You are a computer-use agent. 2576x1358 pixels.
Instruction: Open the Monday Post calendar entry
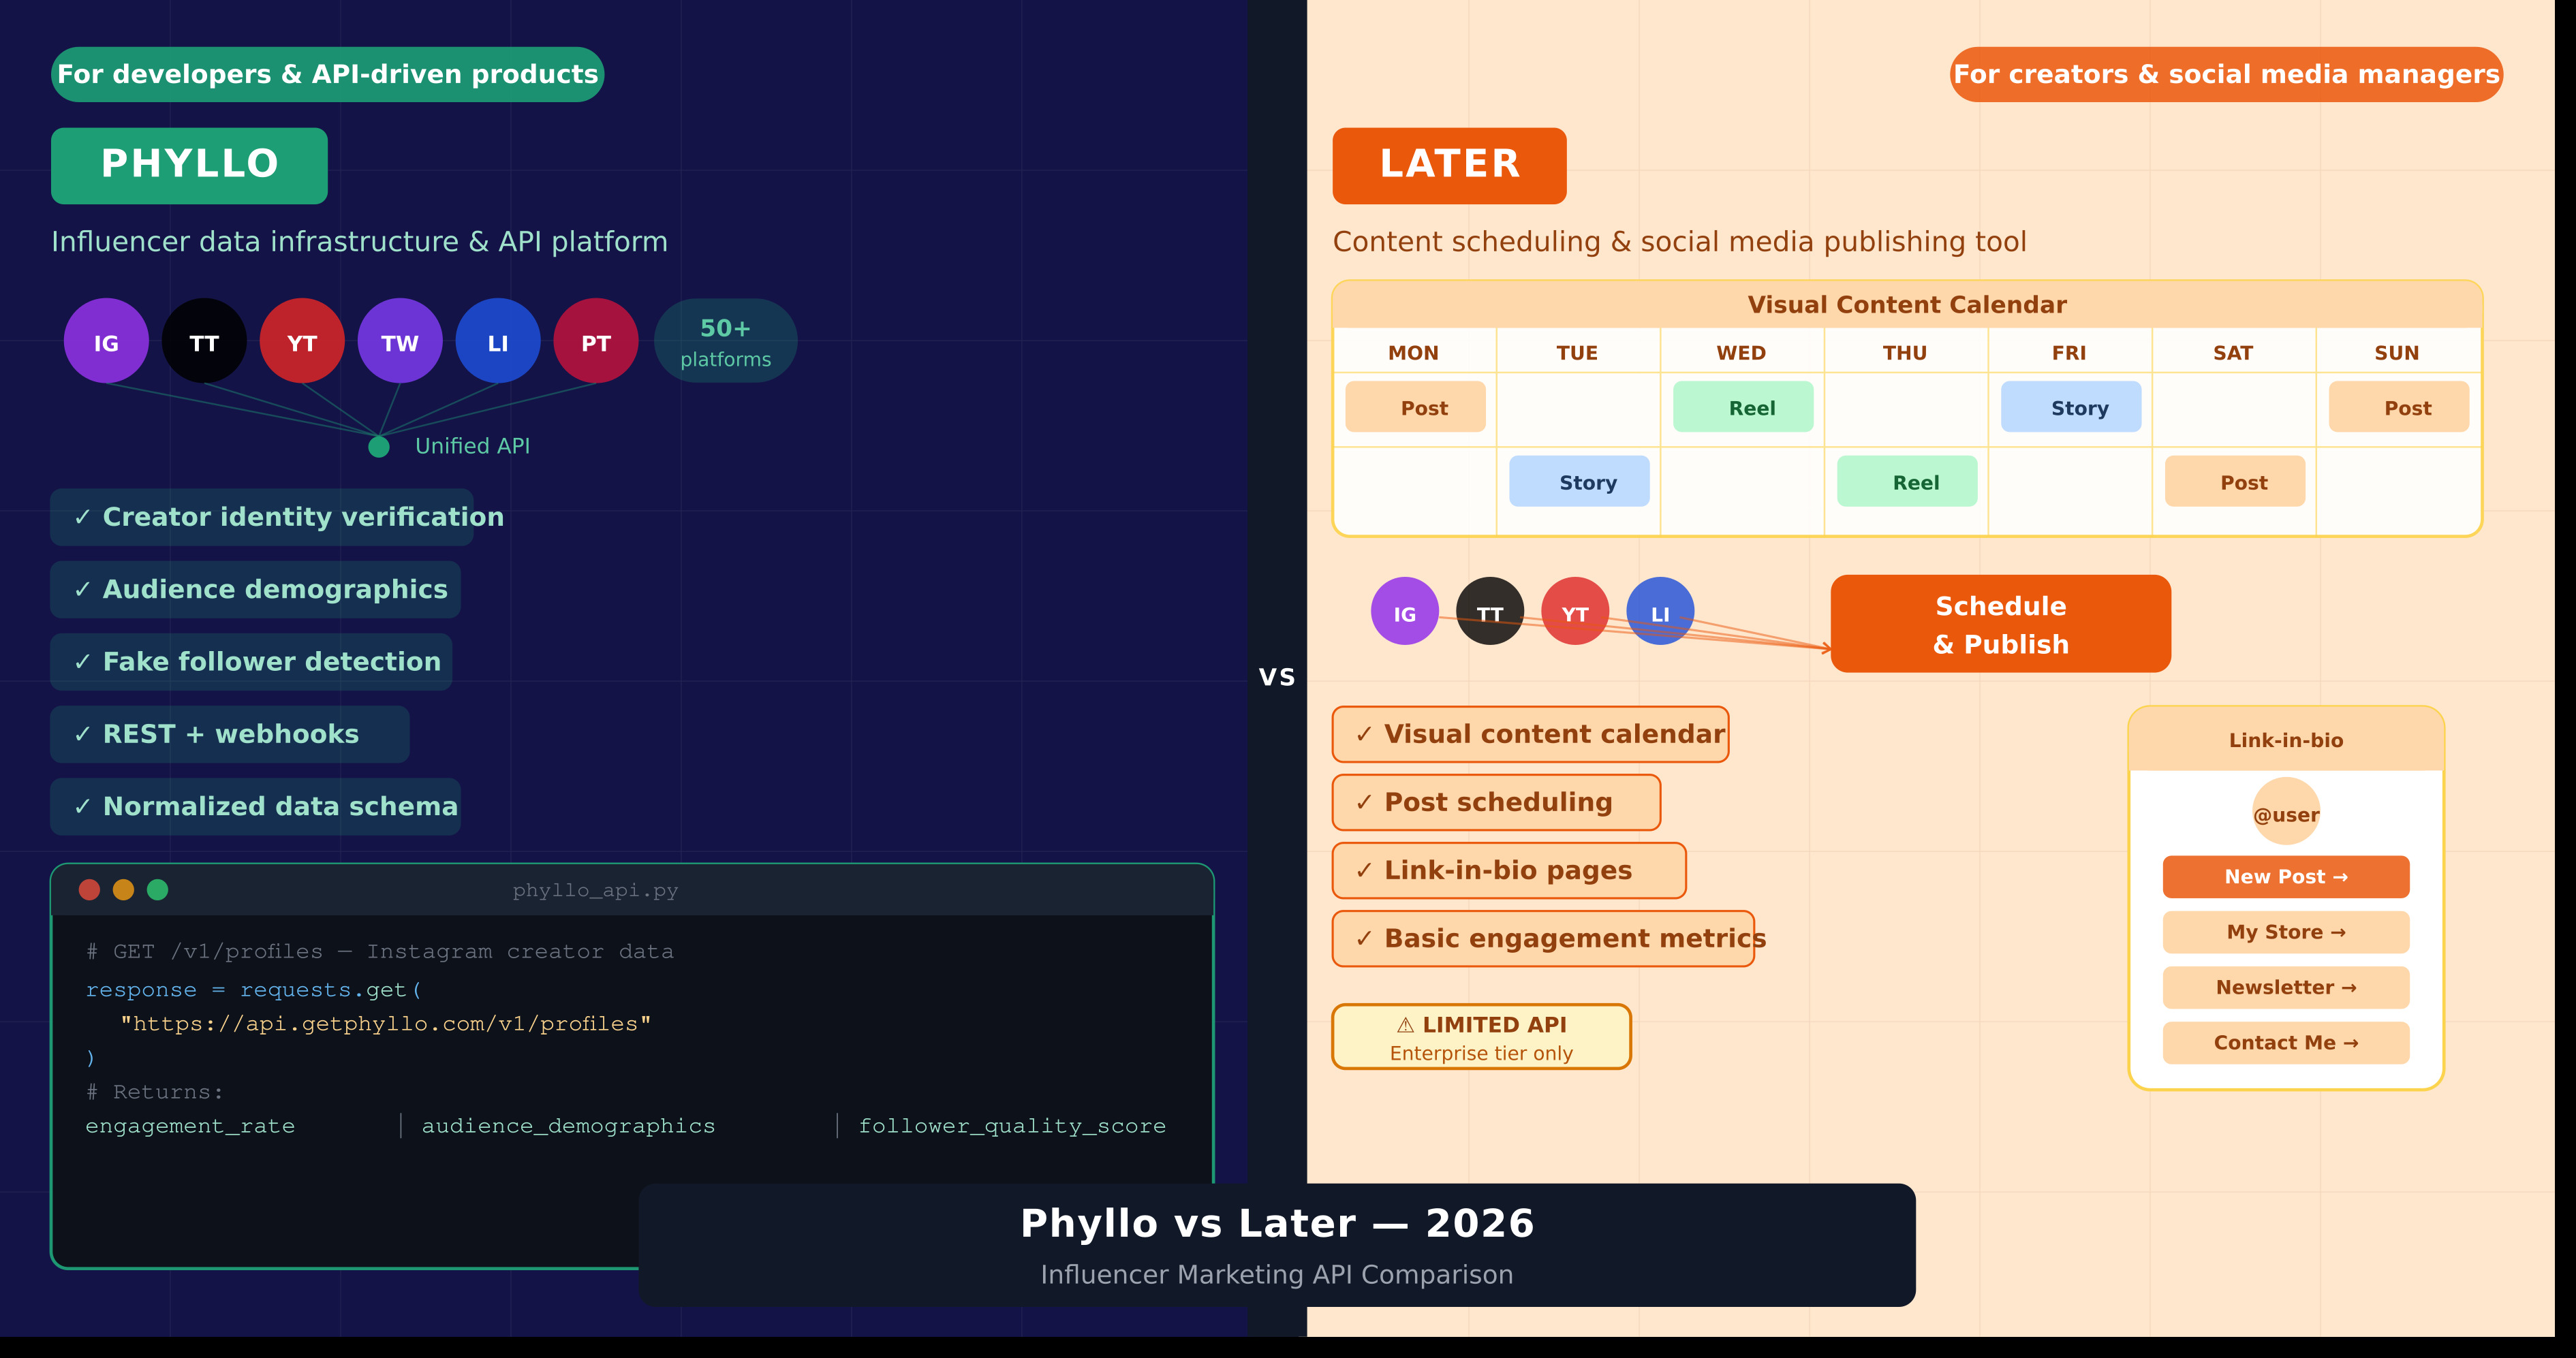[1415, 407]
